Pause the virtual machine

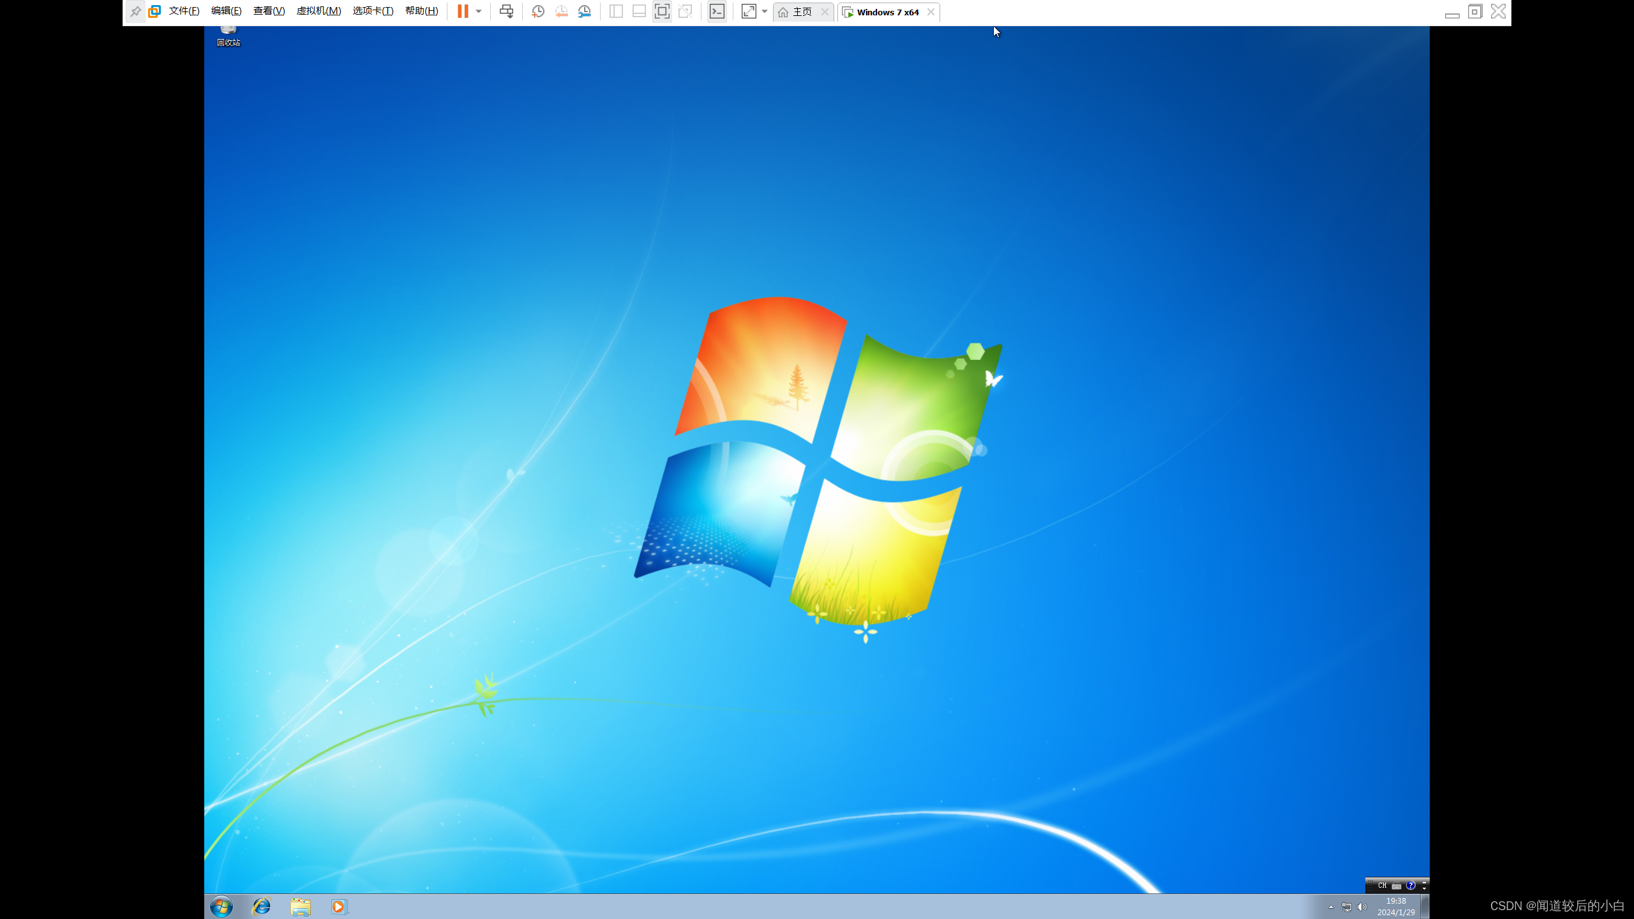(x=464, y=11)
